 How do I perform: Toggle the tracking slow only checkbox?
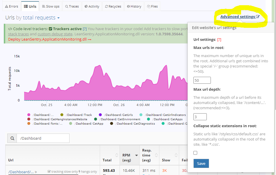click(49, 172)
